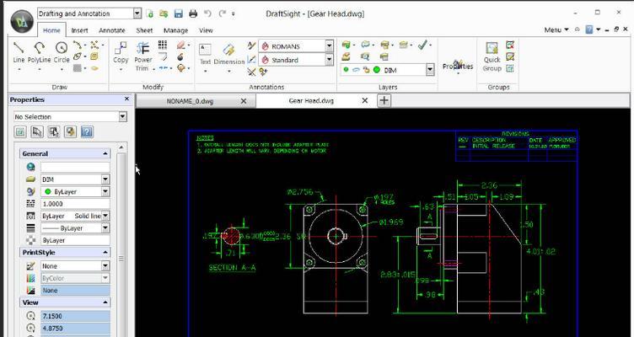Image resolution: width=634 pixels, height=337 pixels.
Task: Open the ByLayer line color dropdown
Action: pos(105,191)
